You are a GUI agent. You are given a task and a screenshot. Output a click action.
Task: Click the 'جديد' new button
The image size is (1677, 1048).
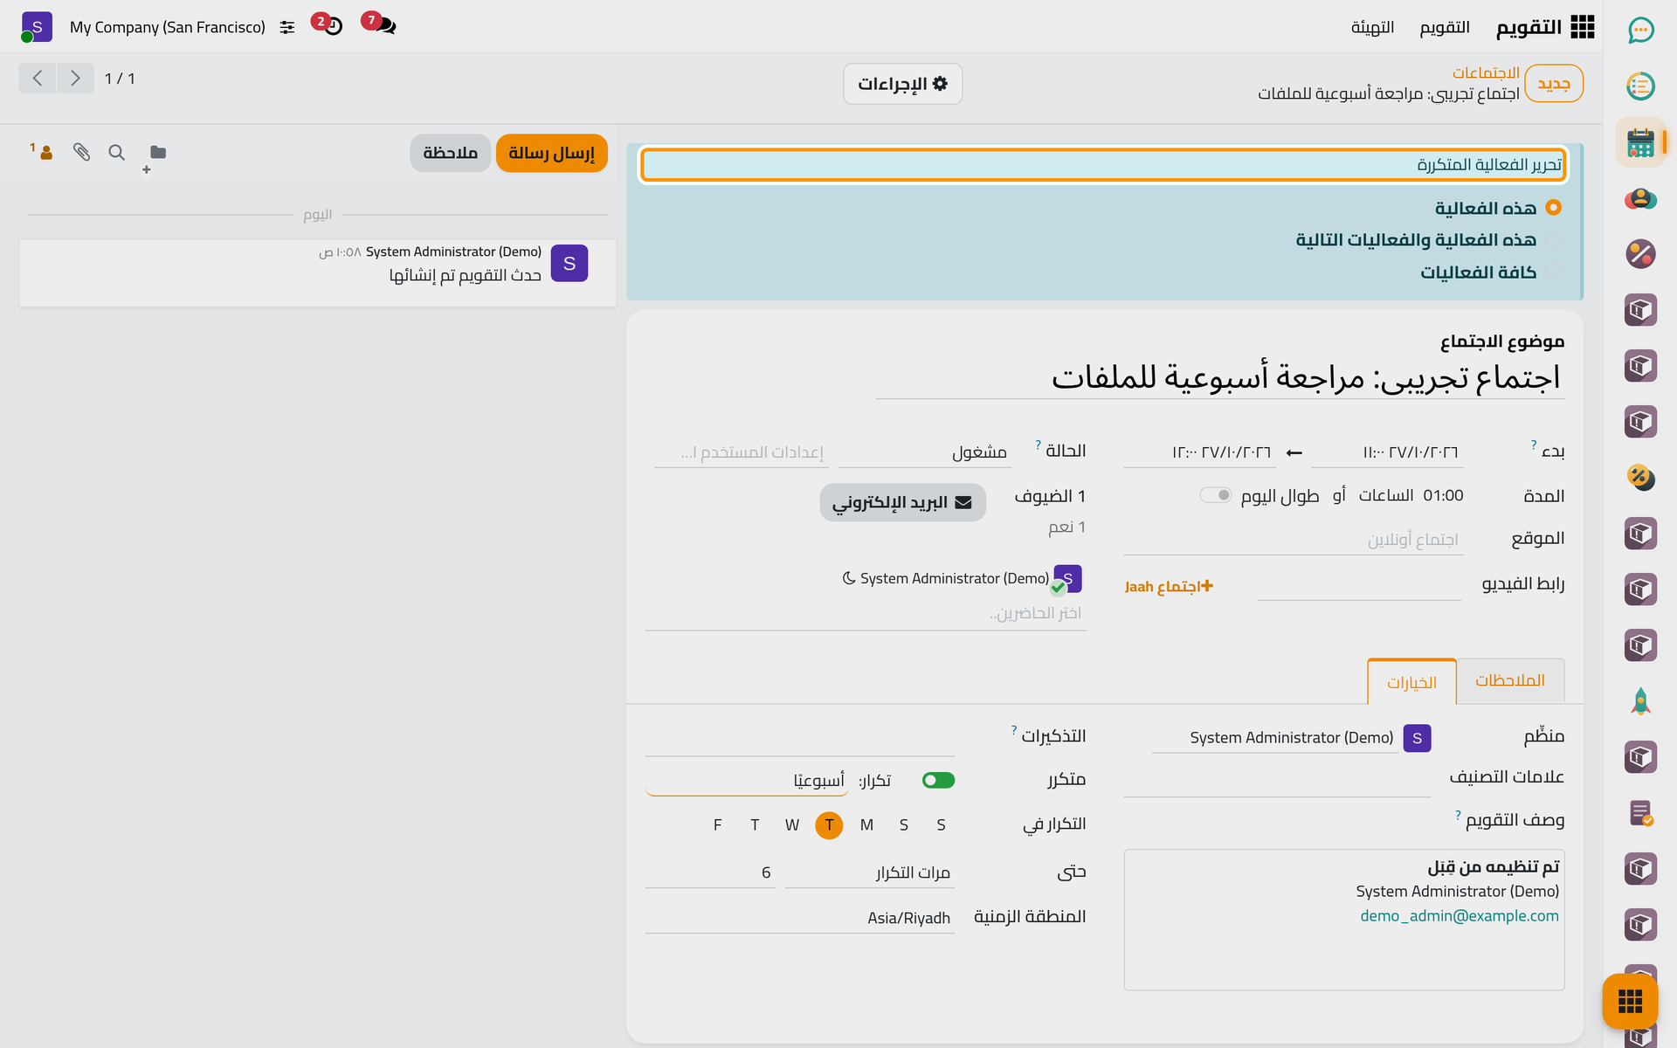point(1553,84)
